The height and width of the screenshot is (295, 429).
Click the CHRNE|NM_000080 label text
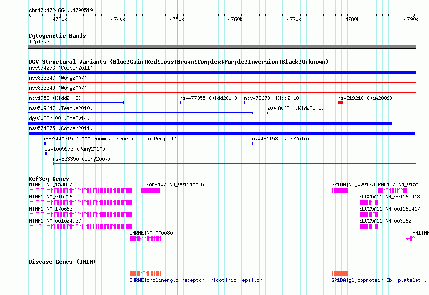click(x=151, y=233)
